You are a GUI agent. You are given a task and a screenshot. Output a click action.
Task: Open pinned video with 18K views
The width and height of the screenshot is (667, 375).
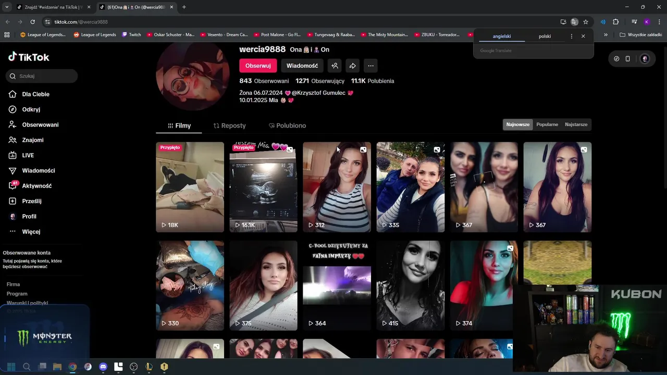[x=190, y=187]
